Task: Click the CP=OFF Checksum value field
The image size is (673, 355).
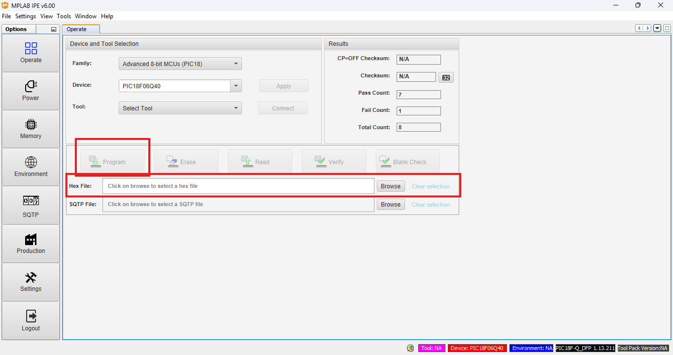Action: click(x=419, y=60)
